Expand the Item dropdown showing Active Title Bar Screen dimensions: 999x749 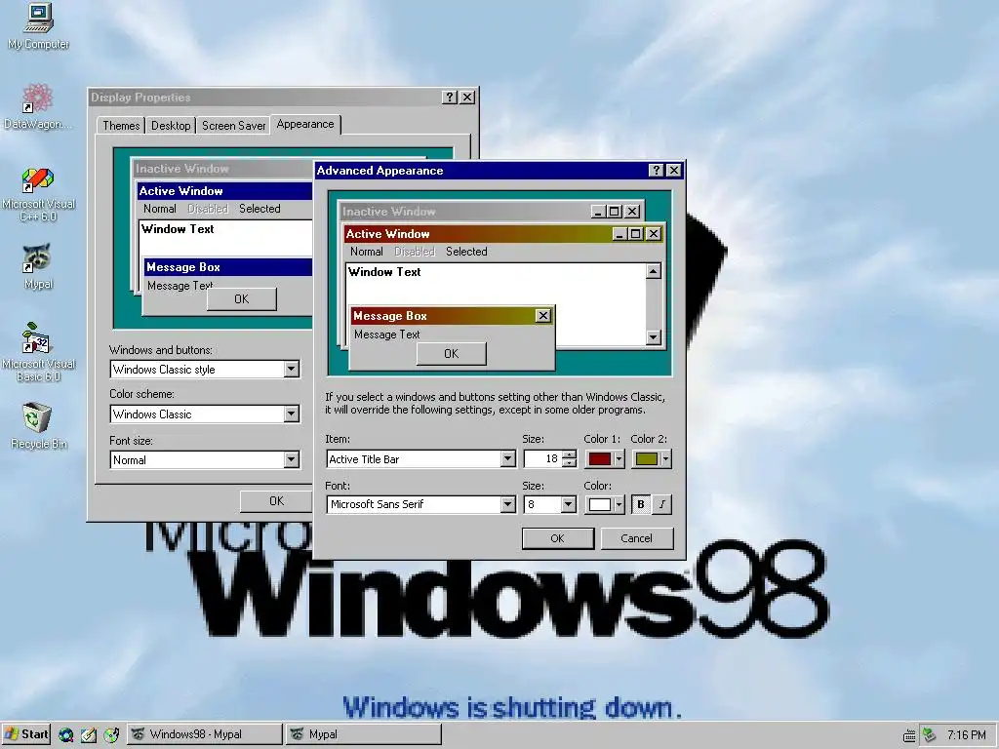507,458
